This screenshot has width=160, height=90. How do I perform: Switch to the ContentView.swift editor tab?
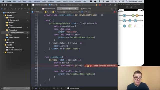[x=49, y=9]
